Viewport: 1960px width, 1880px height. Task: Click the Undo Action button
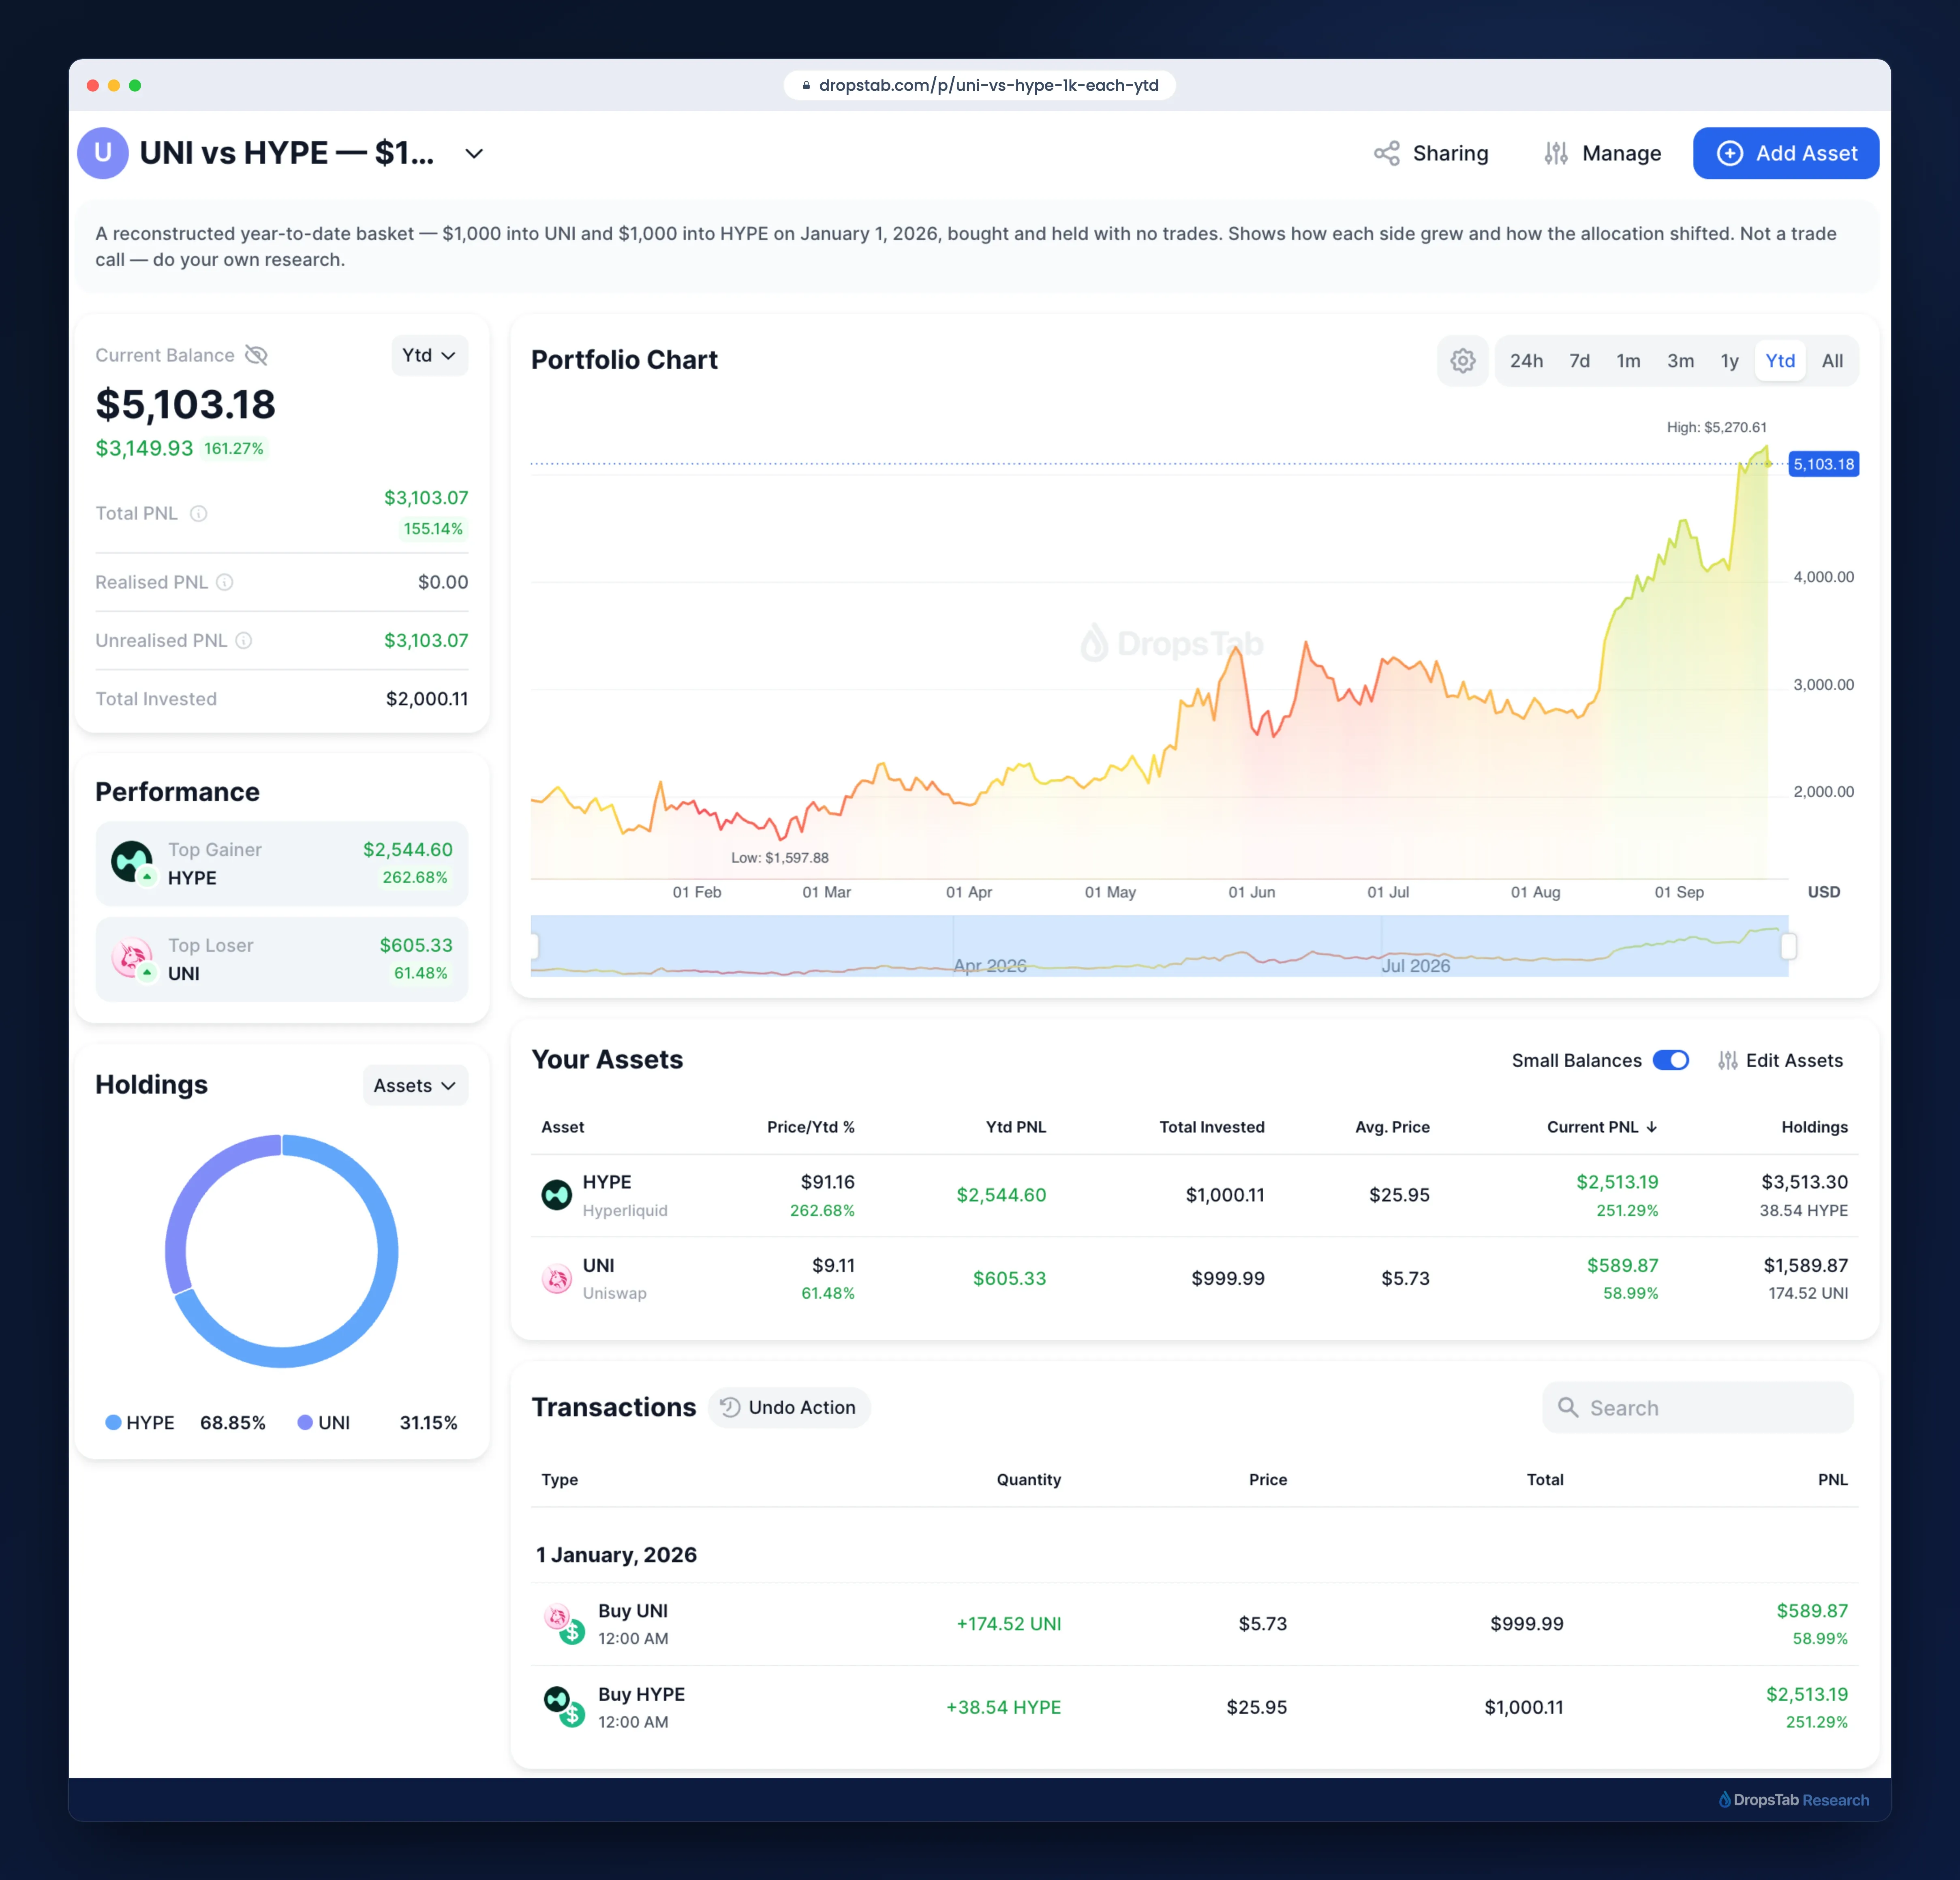pyautogui.click(x=789, y=1407)
